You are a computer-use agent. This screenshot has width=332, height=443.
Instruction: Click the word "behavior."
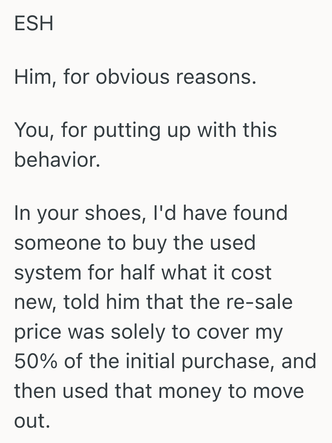tap(56, 160)
